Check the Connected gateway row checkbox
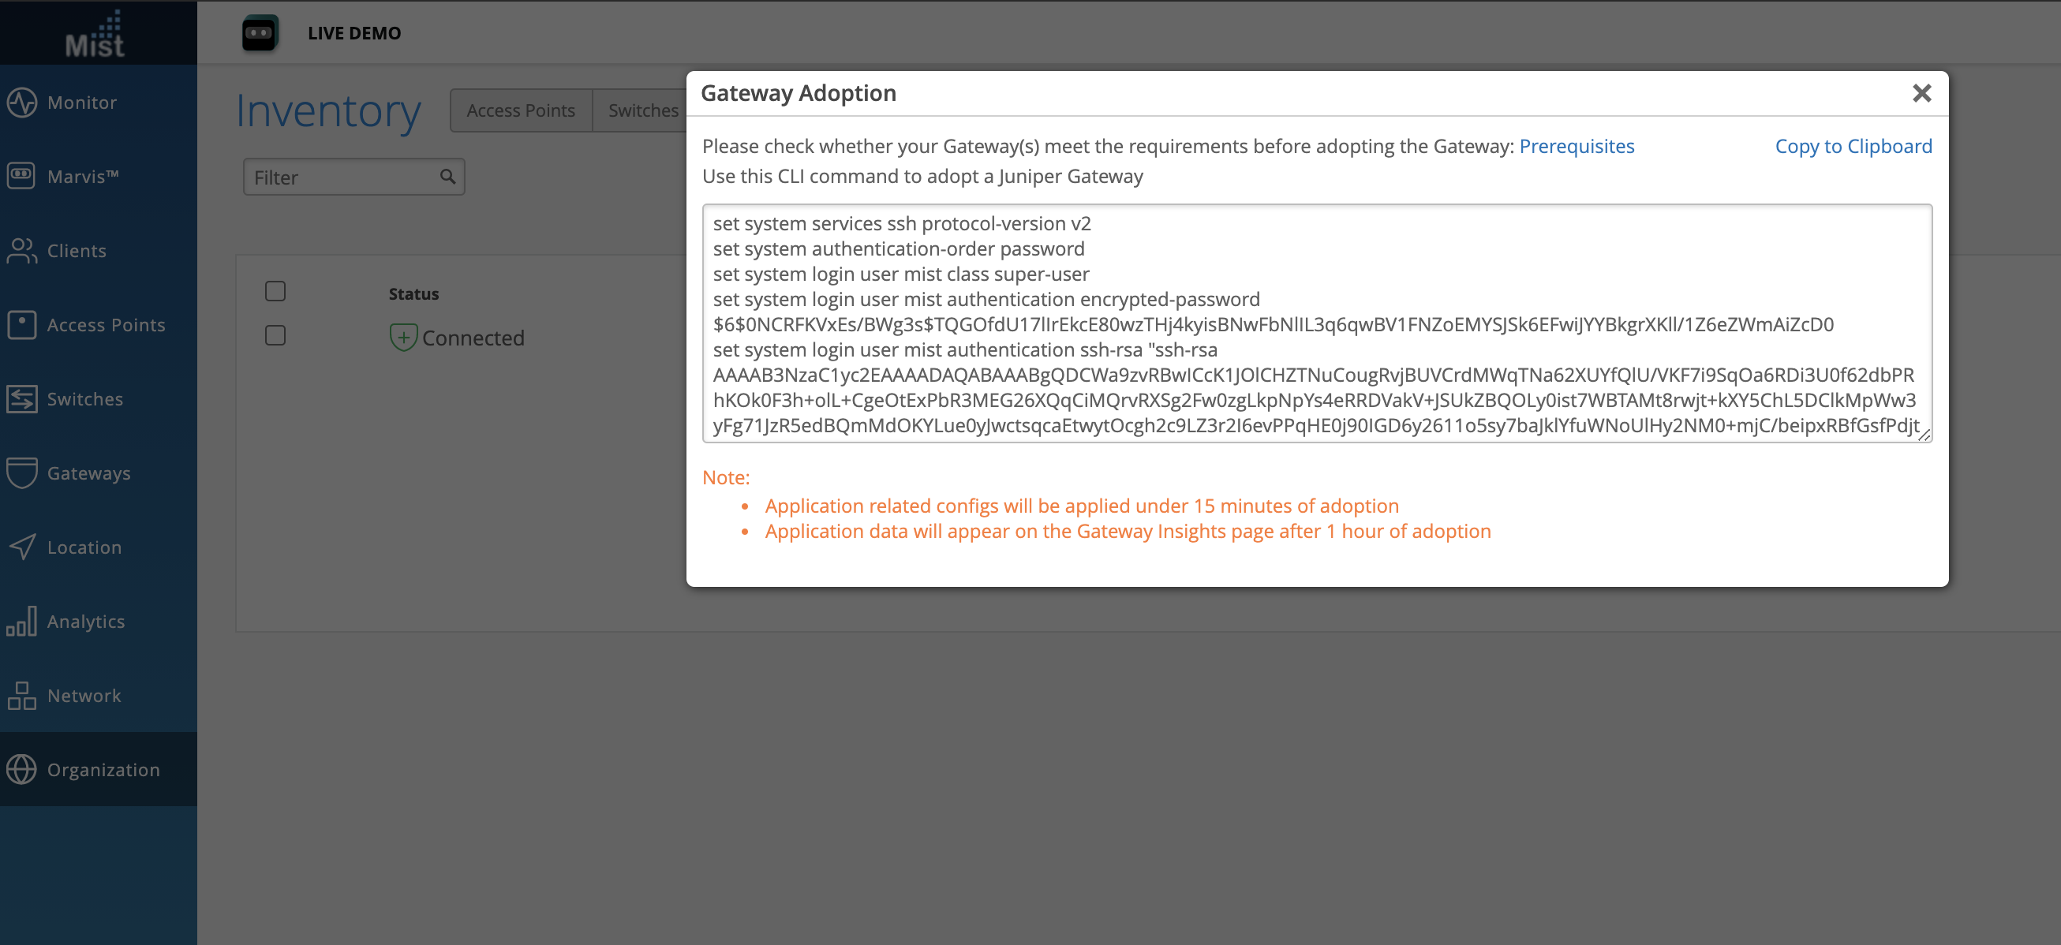 [x=275, y=336]
